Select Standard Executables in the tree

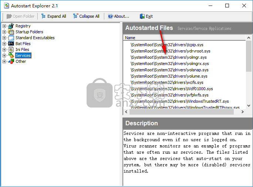click(x=35, y=38)
